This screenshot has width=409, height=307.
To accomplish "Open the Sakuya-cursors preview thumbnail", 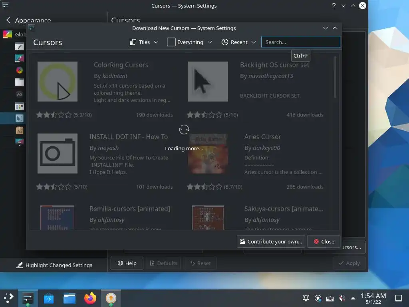I will tap(208, 218).
